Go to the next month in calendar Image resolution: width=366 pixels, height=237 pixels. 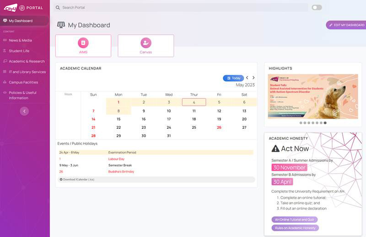[x=253, y=78]
